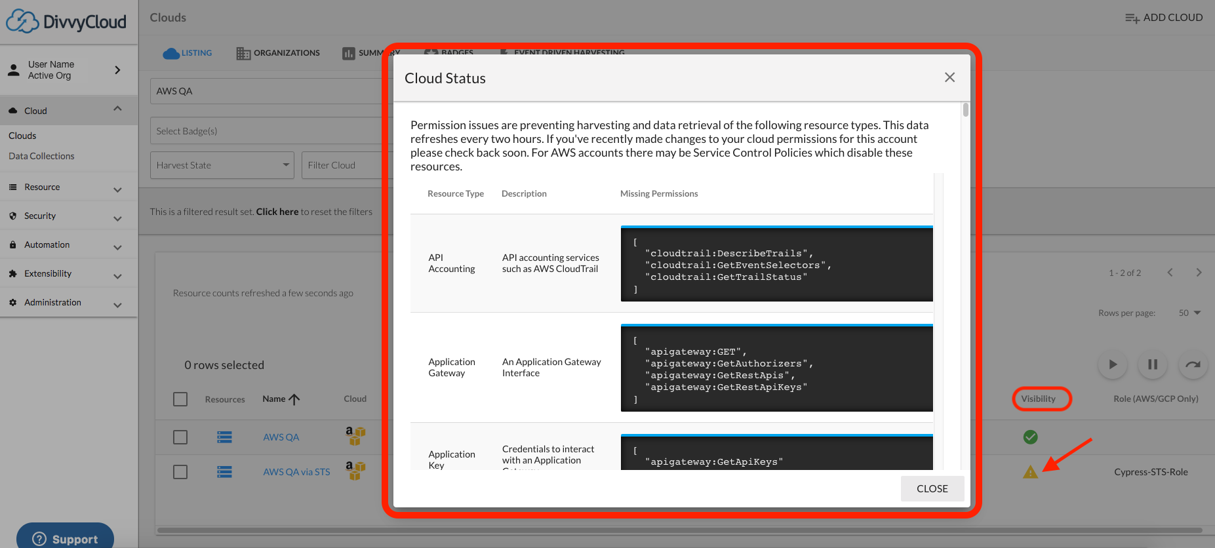Click the DivvyCloud logo
This screenshot has width=1215, height=548.
click(66, 22)
